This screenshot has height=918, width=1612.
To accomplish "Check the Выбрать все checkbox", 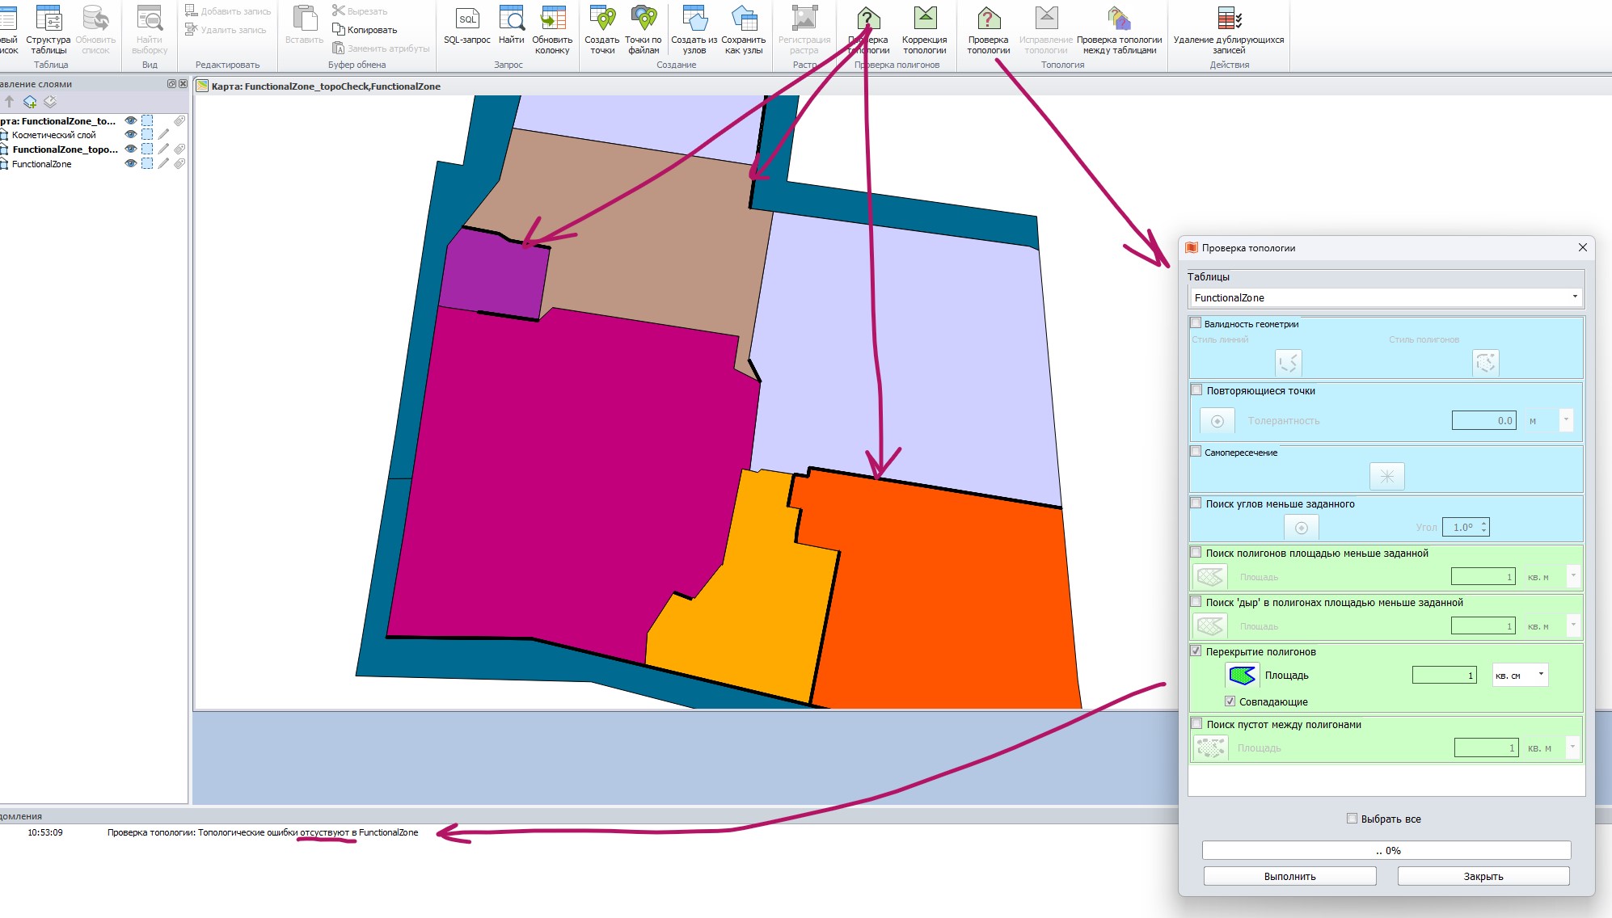I will (1352, 819).
